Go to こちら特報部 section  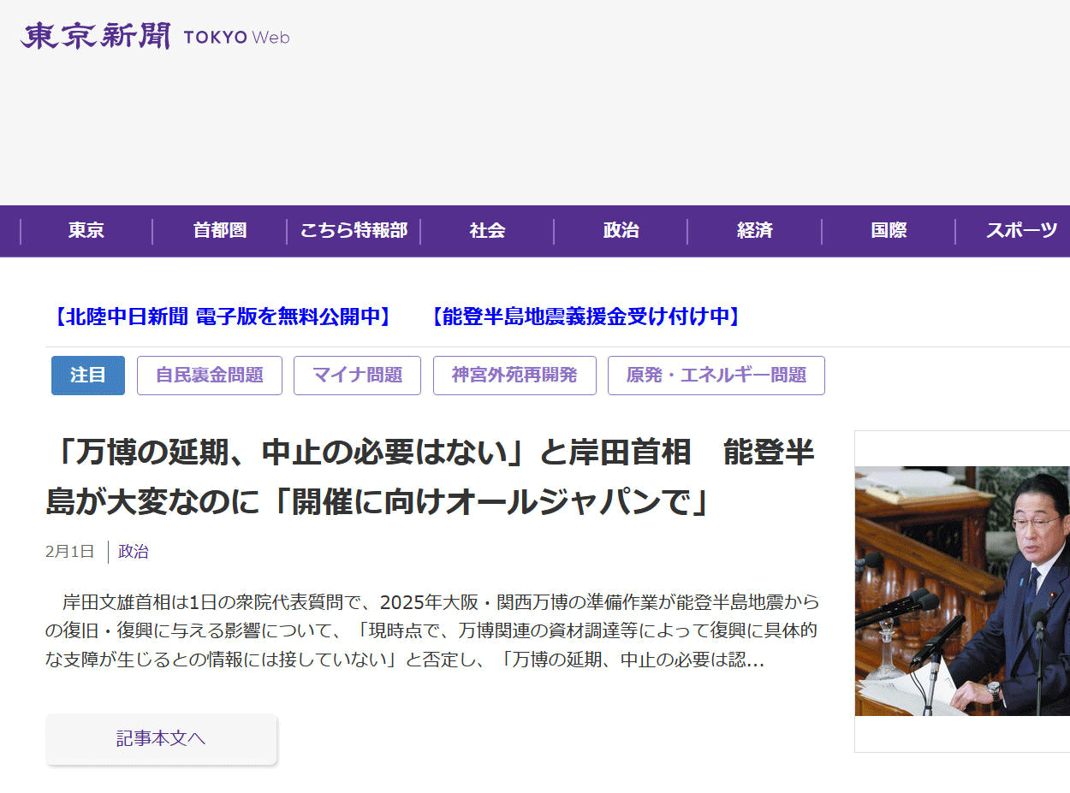[x=354, y=231]
